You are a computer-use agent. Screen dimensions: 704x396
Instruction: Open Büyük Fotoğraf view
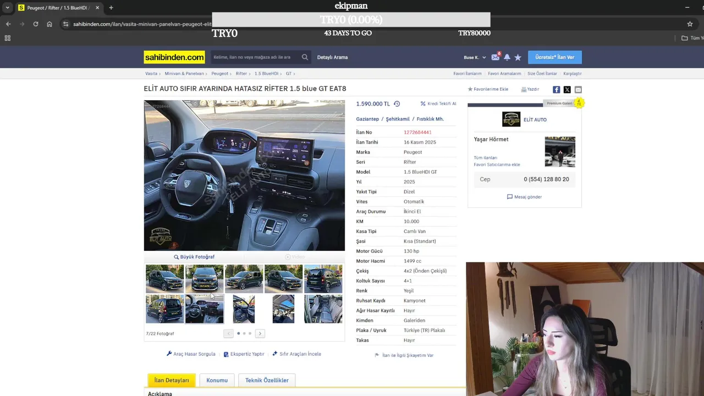coord(194,257)
